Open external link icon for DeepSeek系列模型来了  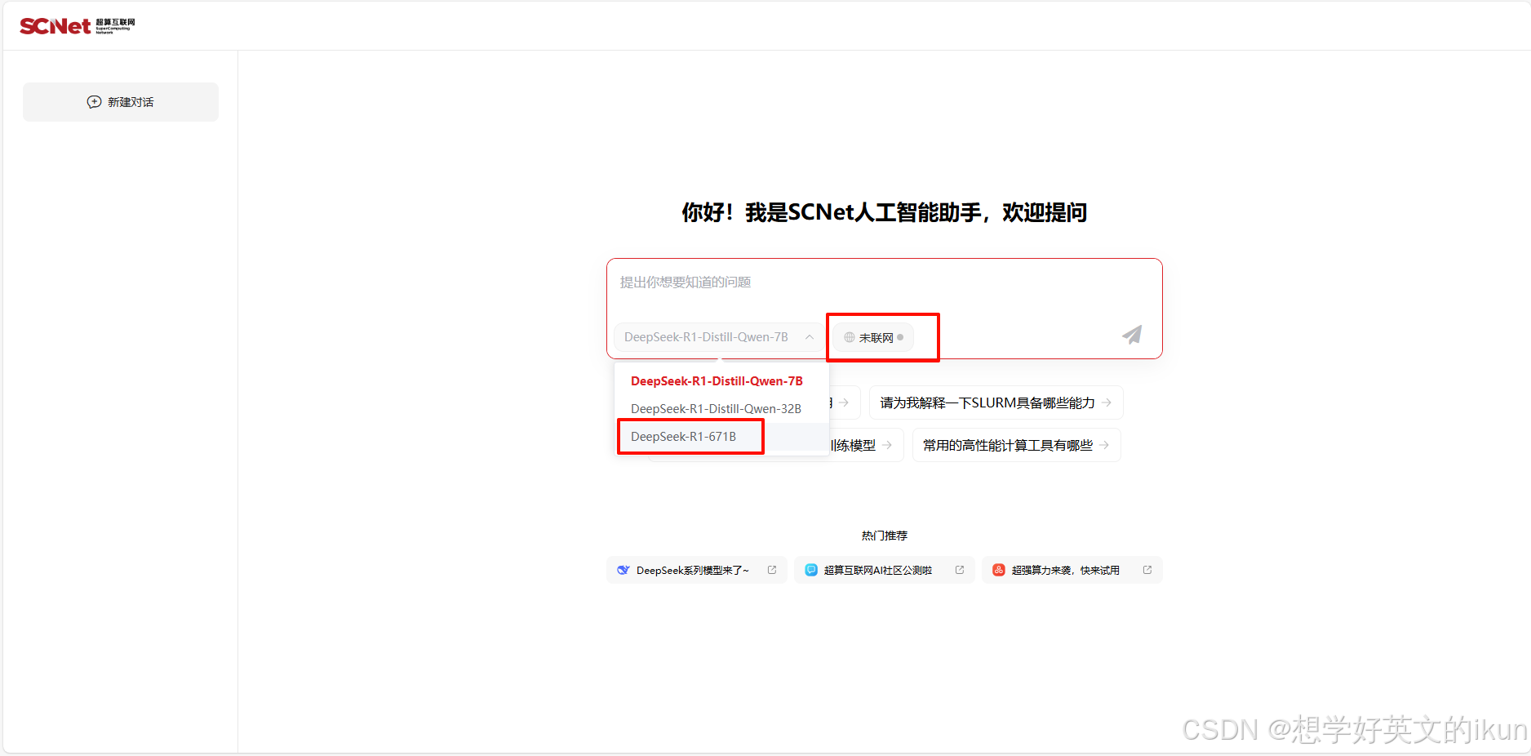[772, 570]
